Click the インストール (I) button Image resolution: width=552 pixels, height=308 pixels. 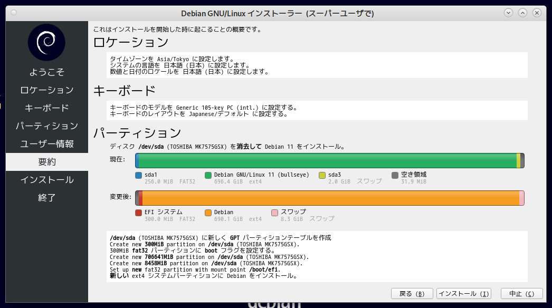click(x=464, y=294)
